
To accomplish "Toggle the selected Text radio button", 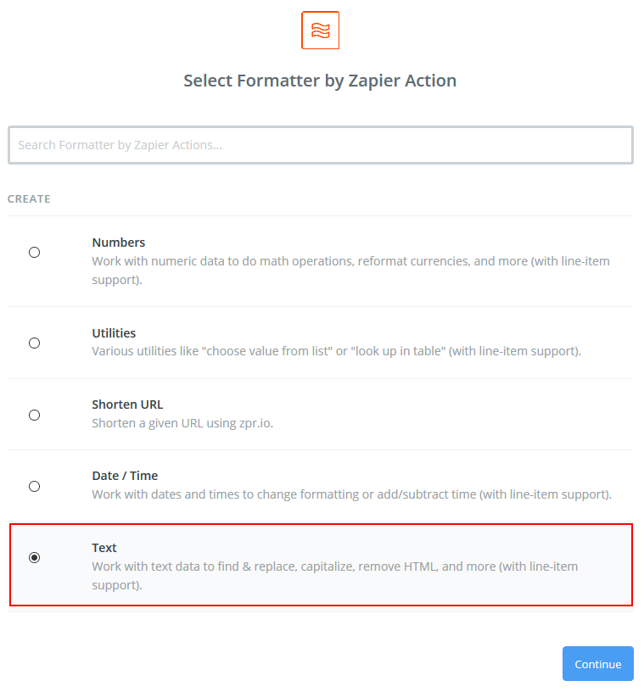I will pyautogui.click(x=35, y=558).
